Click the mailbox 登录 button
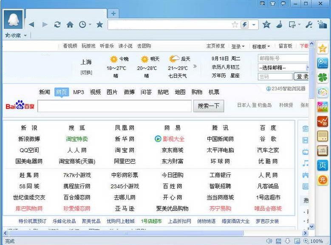Viewport: 331px width, 245px height. [301, 76]
